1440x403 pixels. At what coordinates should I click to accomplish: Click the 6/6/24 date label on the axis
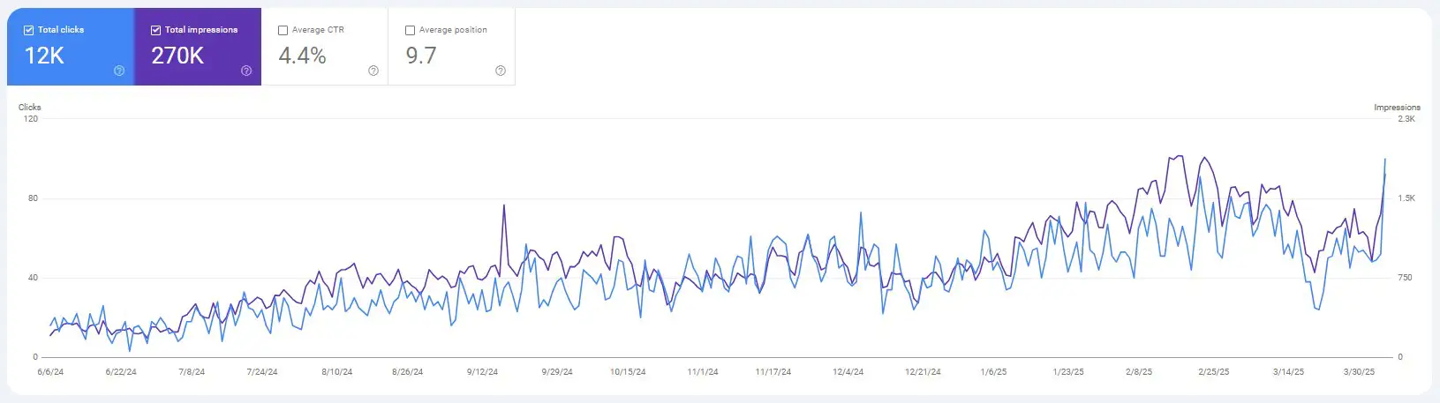(50, 372)
